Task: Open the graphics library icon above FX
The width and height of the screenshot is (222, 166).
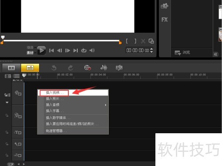Action: point(164,6)
